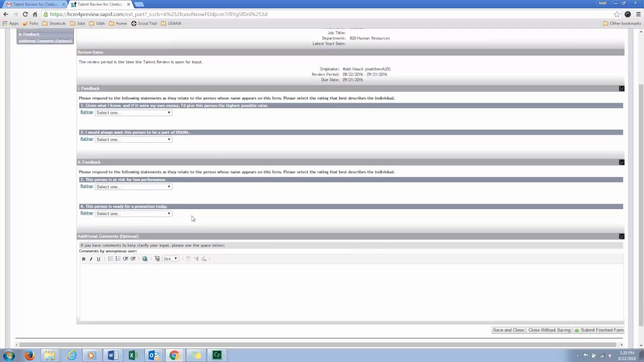
Task: Open Apps bookmark shortcut
Action: [11, 23]
